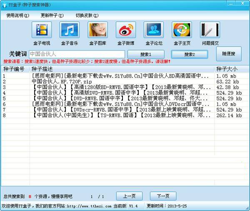Click the 问题提交 feedback icon
Image resolution: width=250 pixels, height=211 pixels.
point(210,30)
